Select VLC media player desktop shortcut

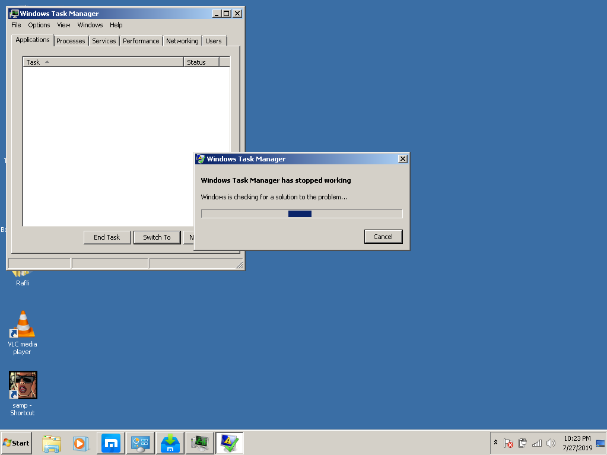coord(23,333)
